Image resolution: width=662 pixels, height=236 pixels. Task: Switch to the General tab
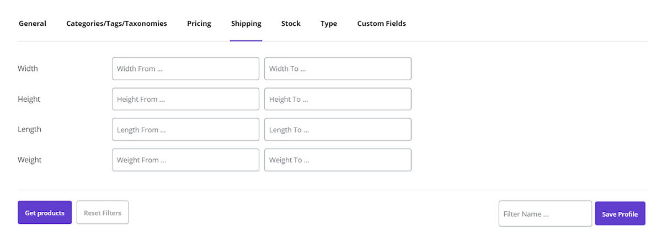[33, 24]
